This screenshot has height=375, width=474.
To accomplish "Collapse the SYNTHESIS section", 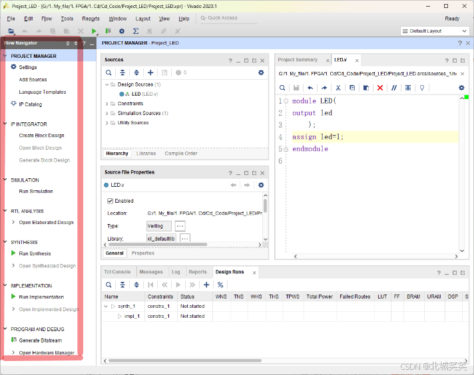I will [x=5, y=242].
